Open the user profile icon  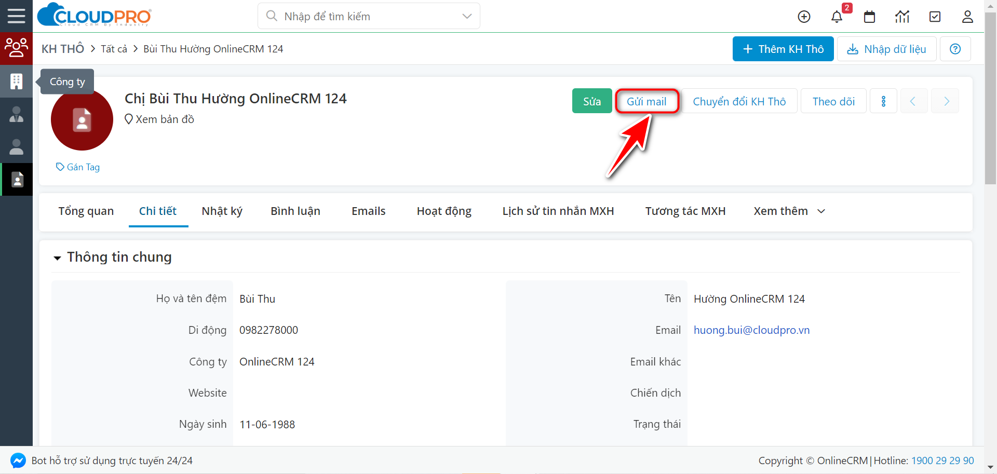[967, 17]
